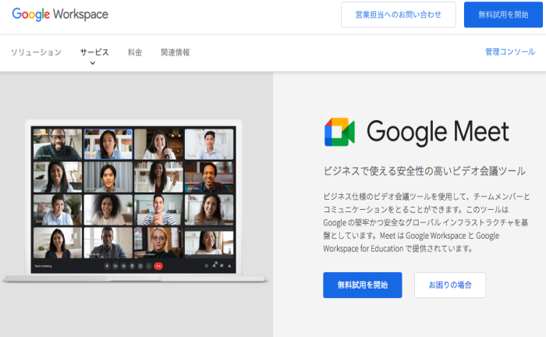546x337 pixels.
Task: Click the camera icon in the laptop meeting bar
Action: point(115,266)
